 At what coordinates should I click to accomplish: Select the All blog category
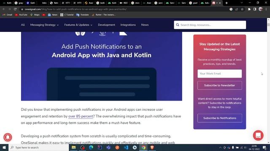tap(23, 25)
